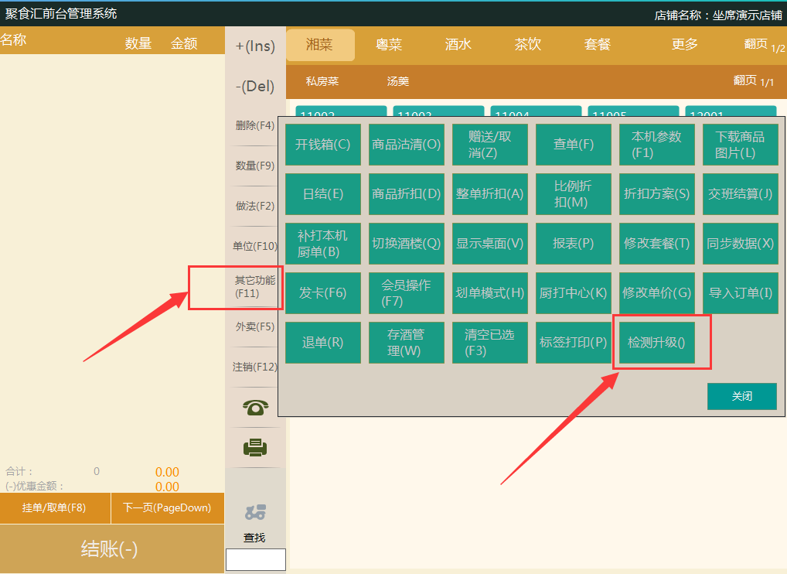The height and width of the screenshot is (574, 787).
Task: Select 外卖(F5) takeout in sidebar
Action: click(255, 327)
